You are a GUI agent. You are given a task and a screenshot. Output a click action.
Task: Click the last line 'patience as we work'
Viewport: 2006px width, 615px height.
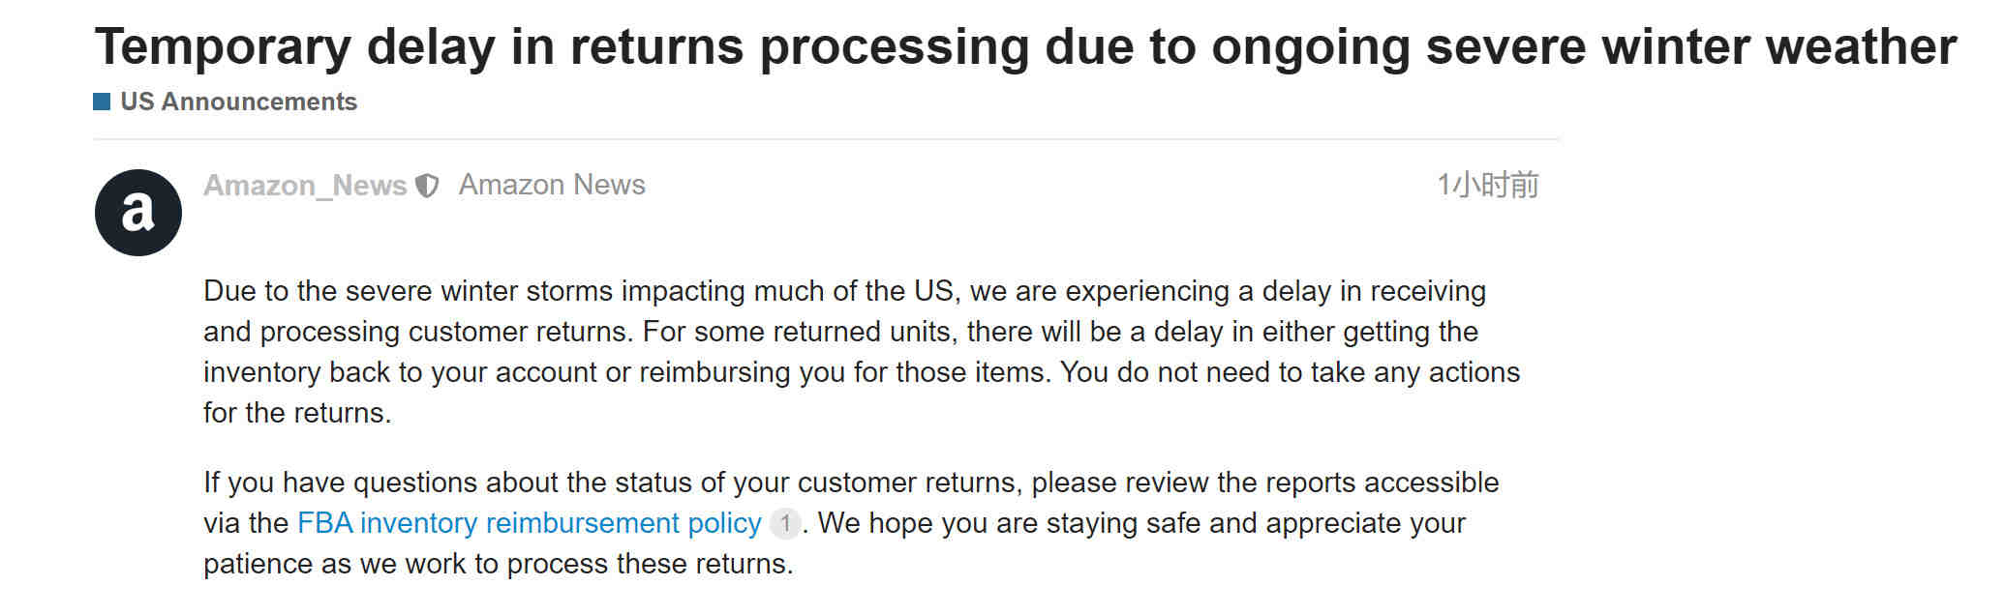tap(499, 564)
